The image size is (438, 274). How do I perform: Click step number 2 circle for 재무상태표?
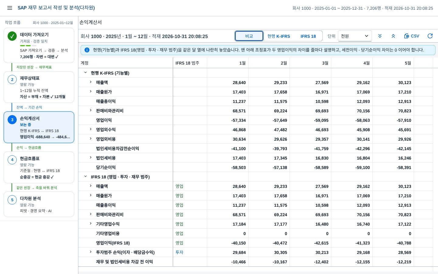[12, 80]
